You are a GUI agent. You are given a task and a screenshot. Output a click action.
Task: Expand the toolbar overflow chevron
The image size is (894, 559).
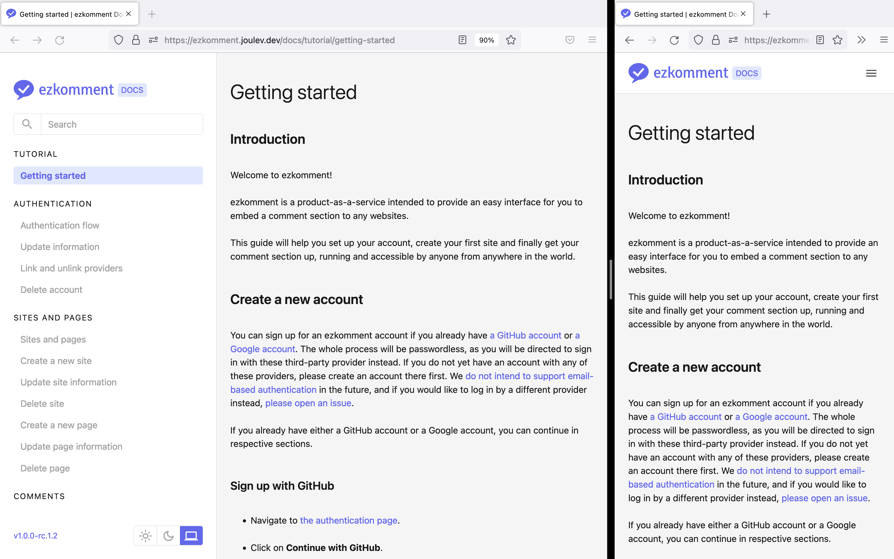point(861,39)
